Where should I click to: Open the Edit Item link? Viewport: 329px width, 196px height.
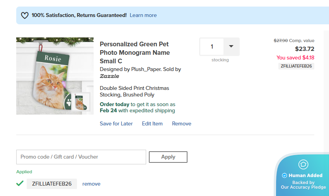[x=152, y=124]
